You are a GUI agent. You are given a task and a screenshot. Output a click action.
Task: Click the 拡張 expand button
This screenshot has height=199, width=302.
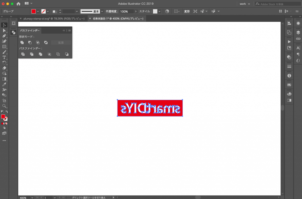(x=61, y=42)
